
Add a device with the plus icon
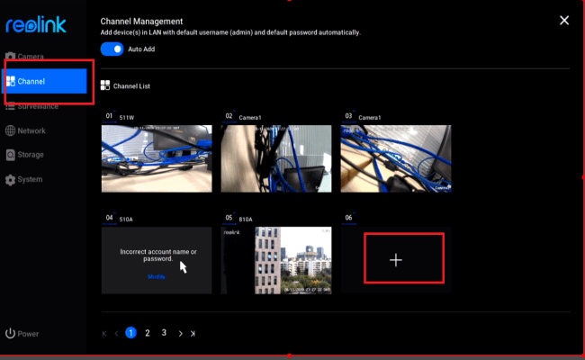point(396,260)
